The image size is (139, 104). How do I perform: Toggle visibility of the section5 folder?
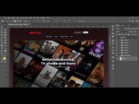(x=117, y=42)
